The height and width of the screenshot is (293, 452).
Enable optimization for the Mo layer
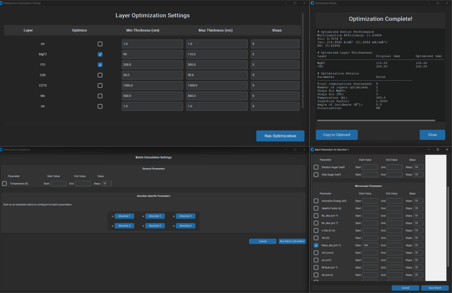tap(100, 96)
